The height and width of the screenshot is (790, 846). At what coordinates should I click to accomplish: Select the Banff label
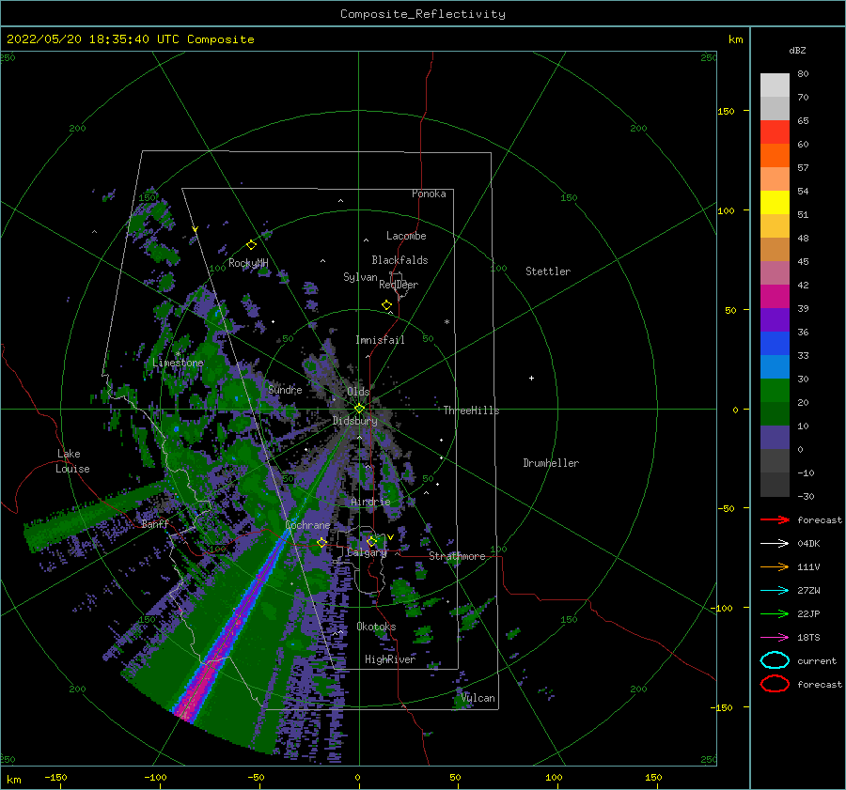[x=155, y=523]
